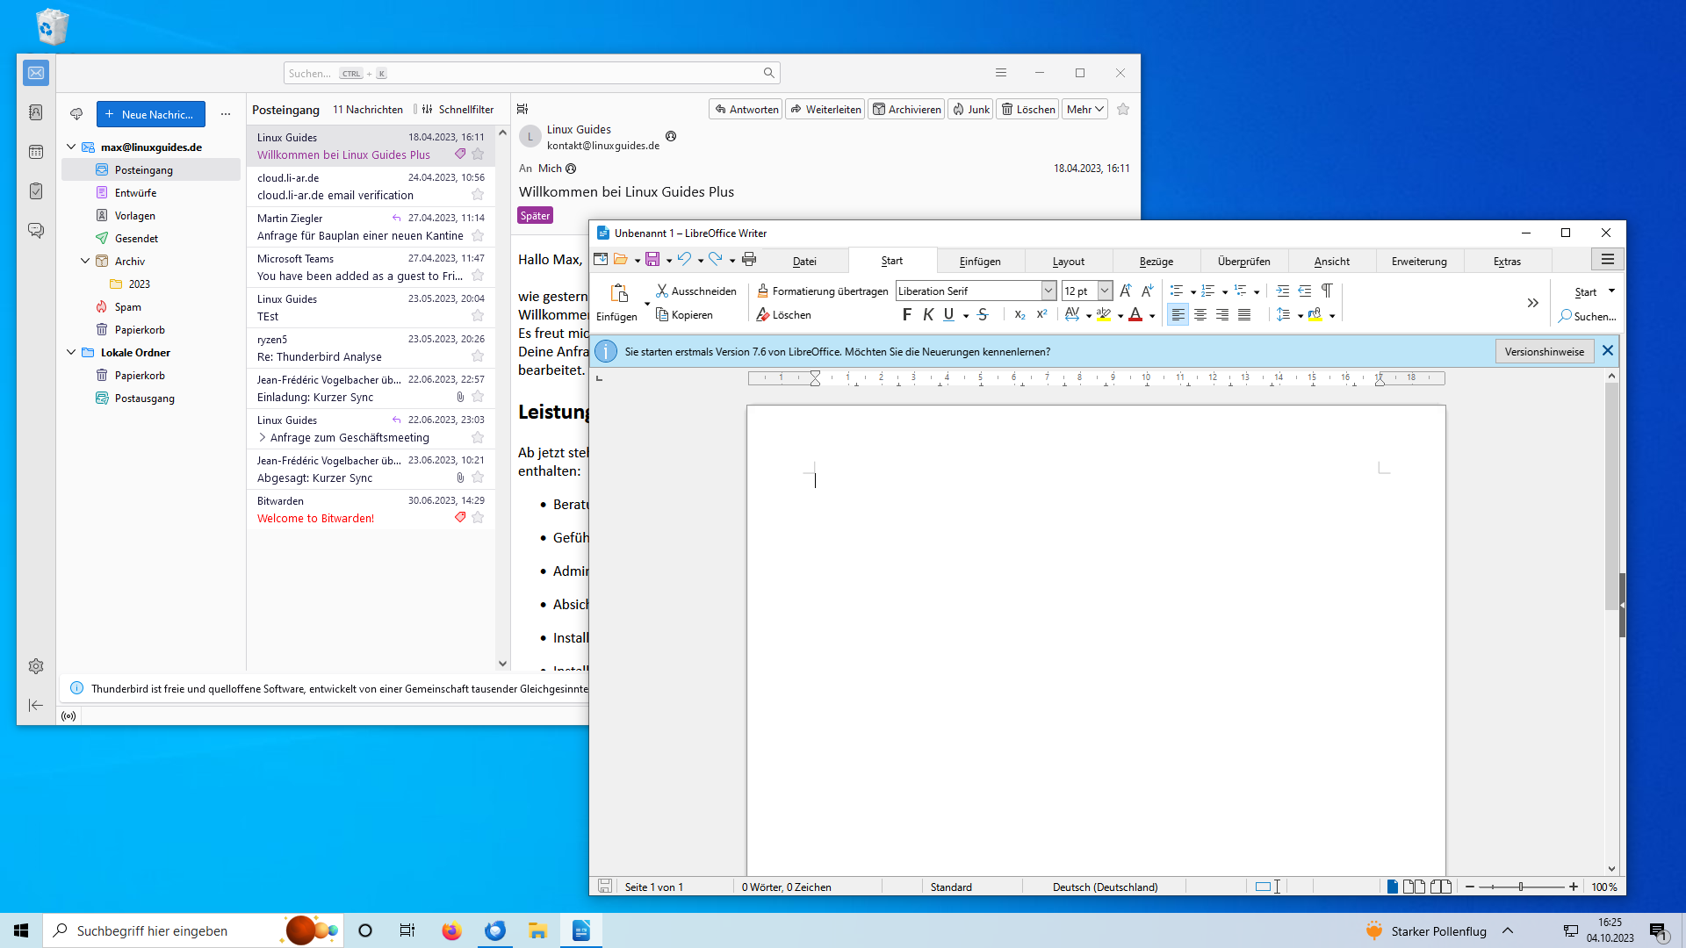Set paragraph alignment to left
Image resolution: width=1686 pixels, height=948 pixels.
pos(1178,314)
